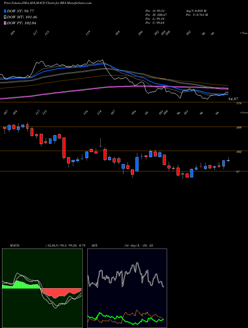Click the blue DOW ST legend swatch

click(5, 11)
